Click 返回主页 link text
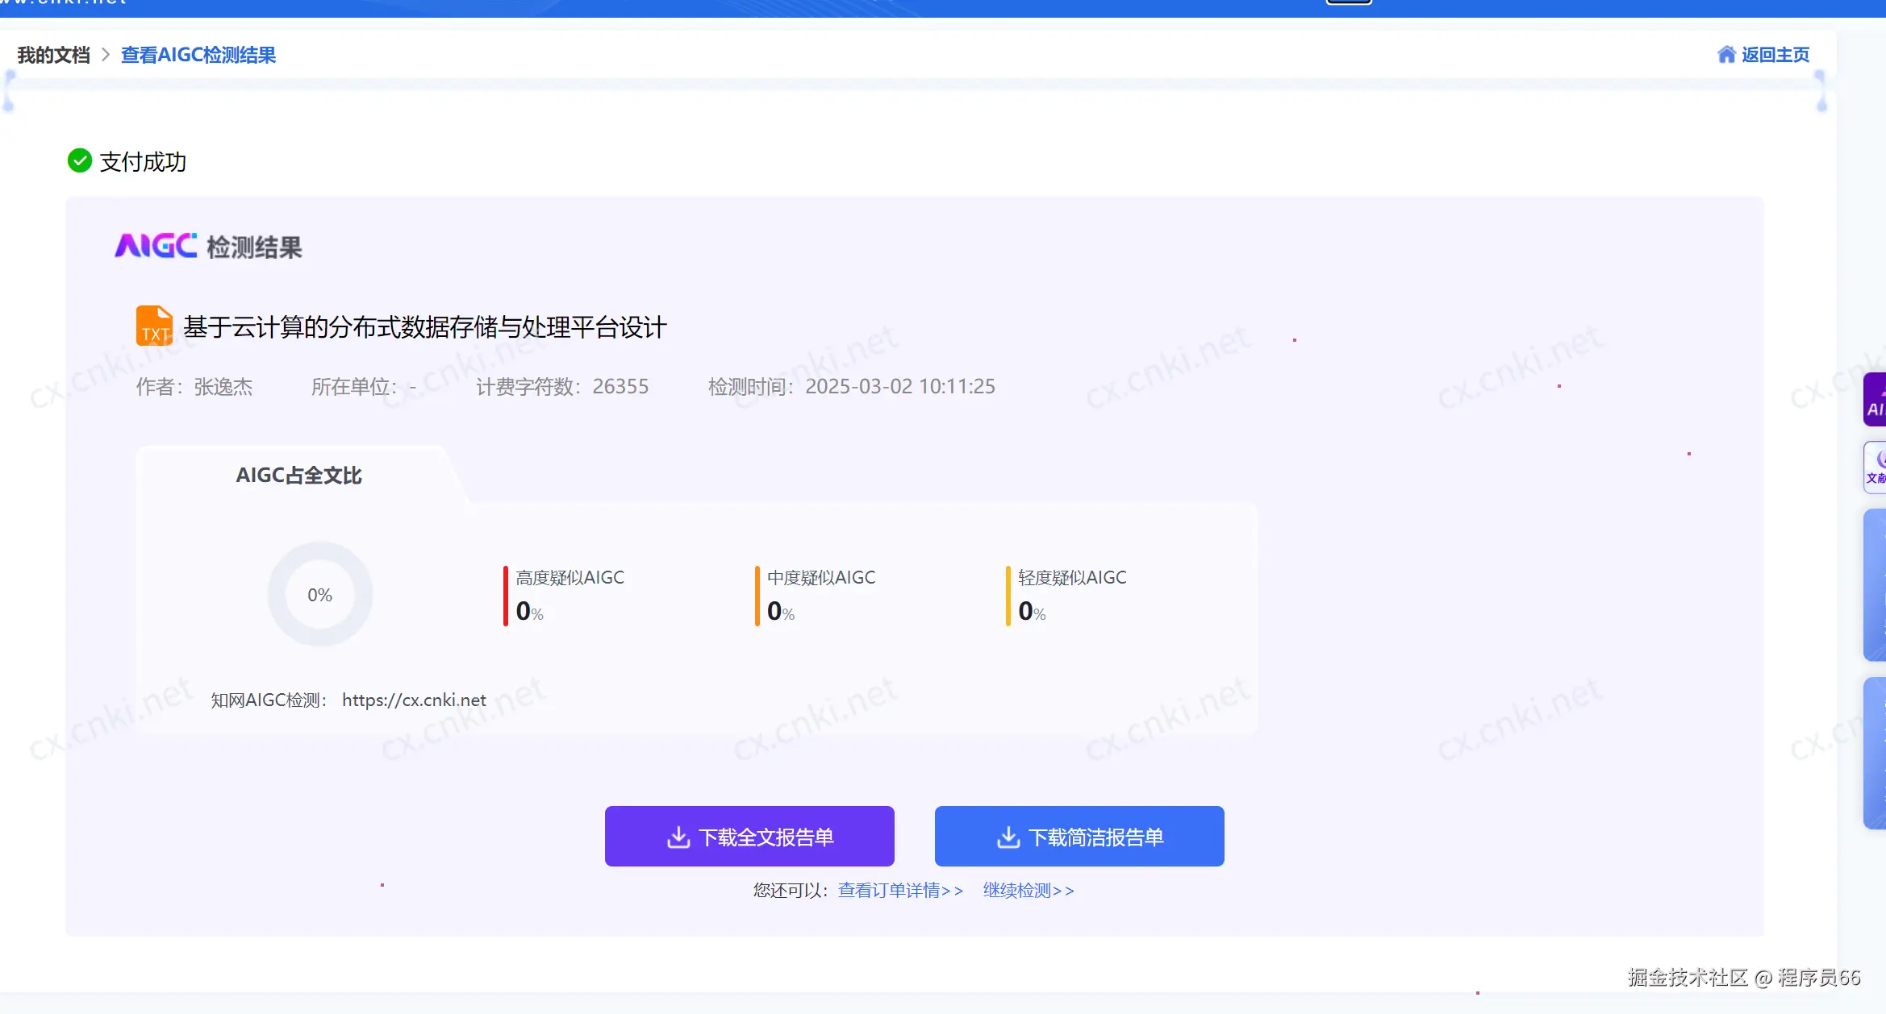This screenshot has height=1014, width=1886. (x=1775, y=55)
